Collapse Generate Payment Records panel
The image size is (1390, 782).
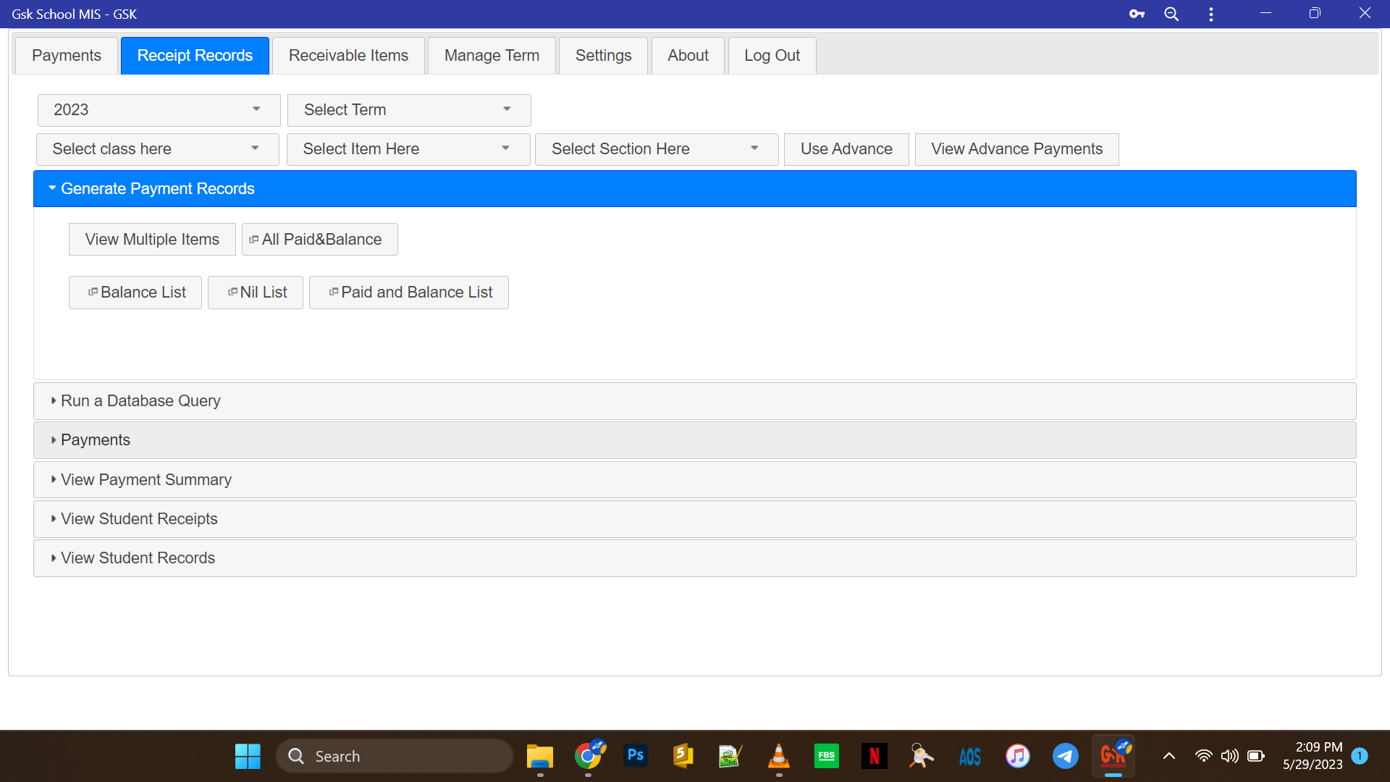pyautogui.click(x=157, y=189)
